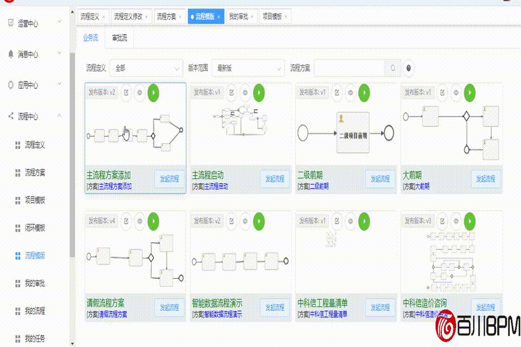Open the 项目模板 top tab
The width and height of the screenshot is (521, 347).
[x=274, y=17]
